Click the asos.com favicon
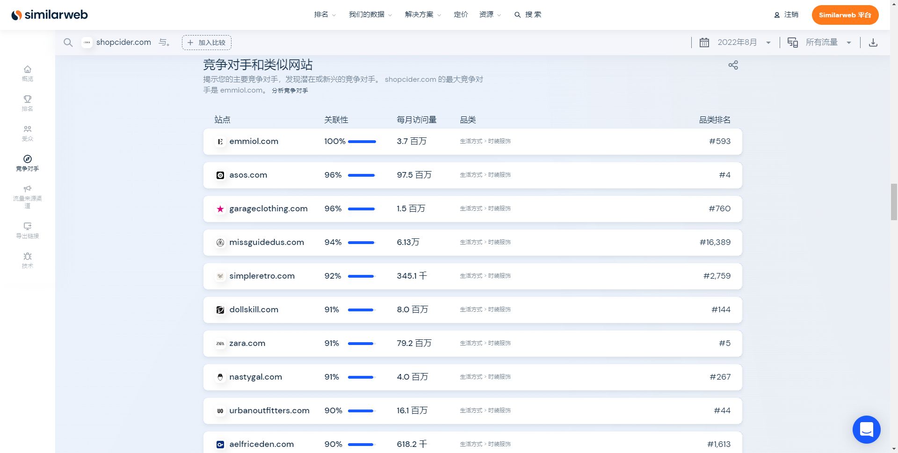This screenshot has width=898, height=453. point(220,175)
